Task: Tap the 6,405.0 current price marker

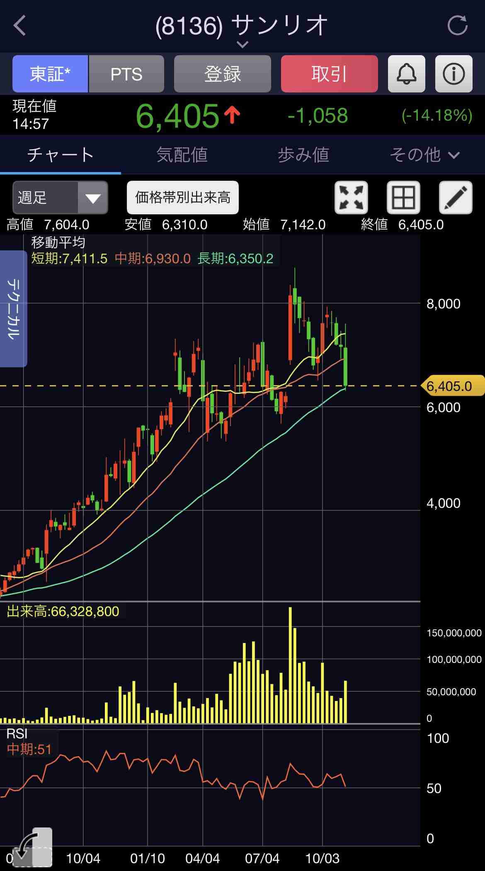Action: coord(453,386)
